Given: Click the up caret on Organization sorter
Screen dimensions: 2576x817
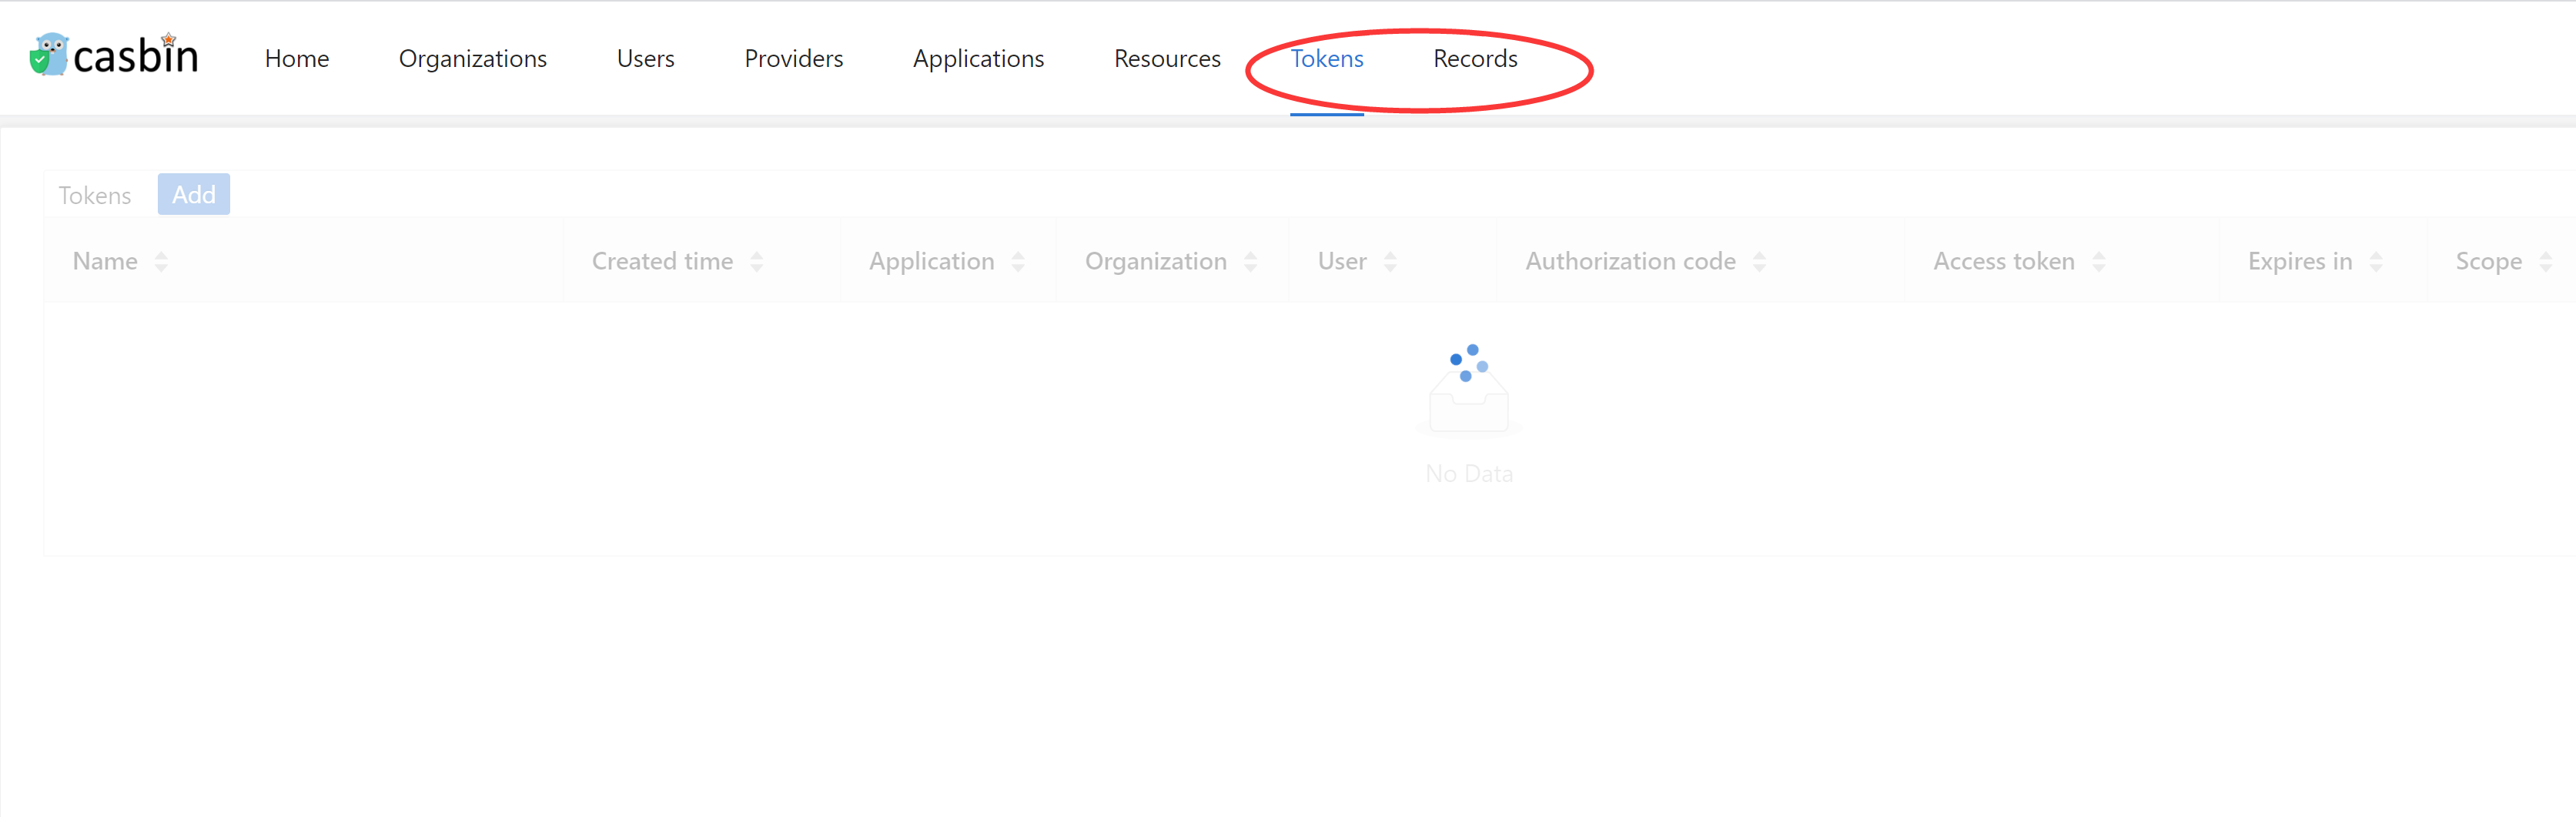Looking at the screenshot, I should (x=1252, y=254).
